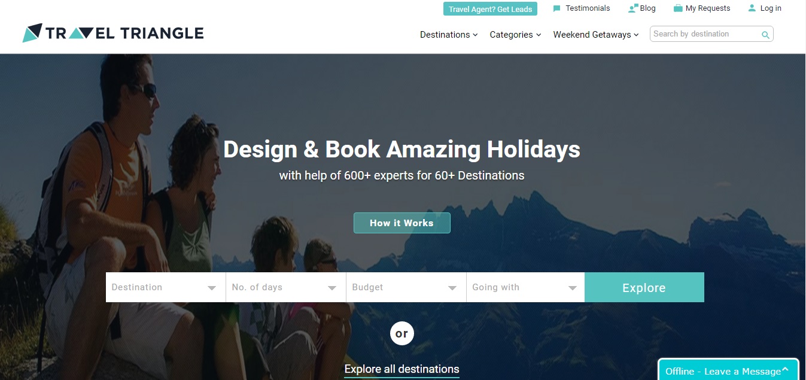
Task: Open the Destinations menu
Action: point(449,35)
